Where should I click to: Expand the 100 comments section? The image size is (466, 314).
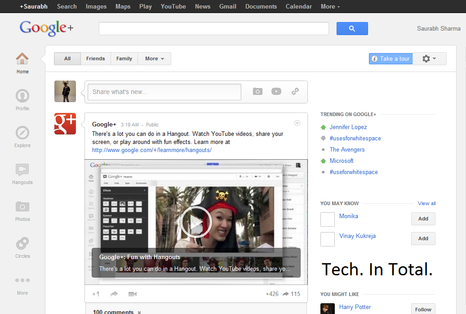tap(117, 312)
